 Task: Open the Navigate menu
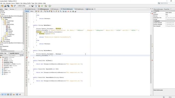point(8,3)
